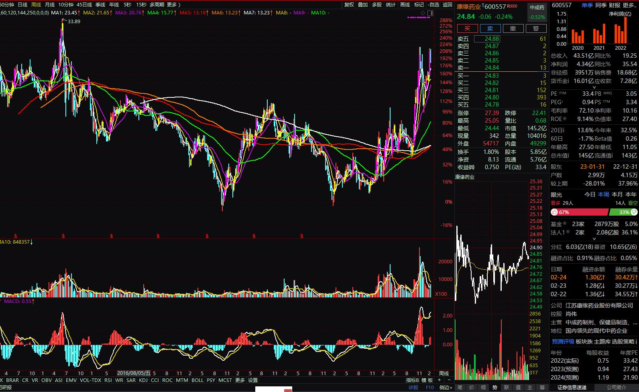Click the 筹 chip distribution tab icon
The height and width of the screenshot is (392, 639).
(x=542, y=387)
